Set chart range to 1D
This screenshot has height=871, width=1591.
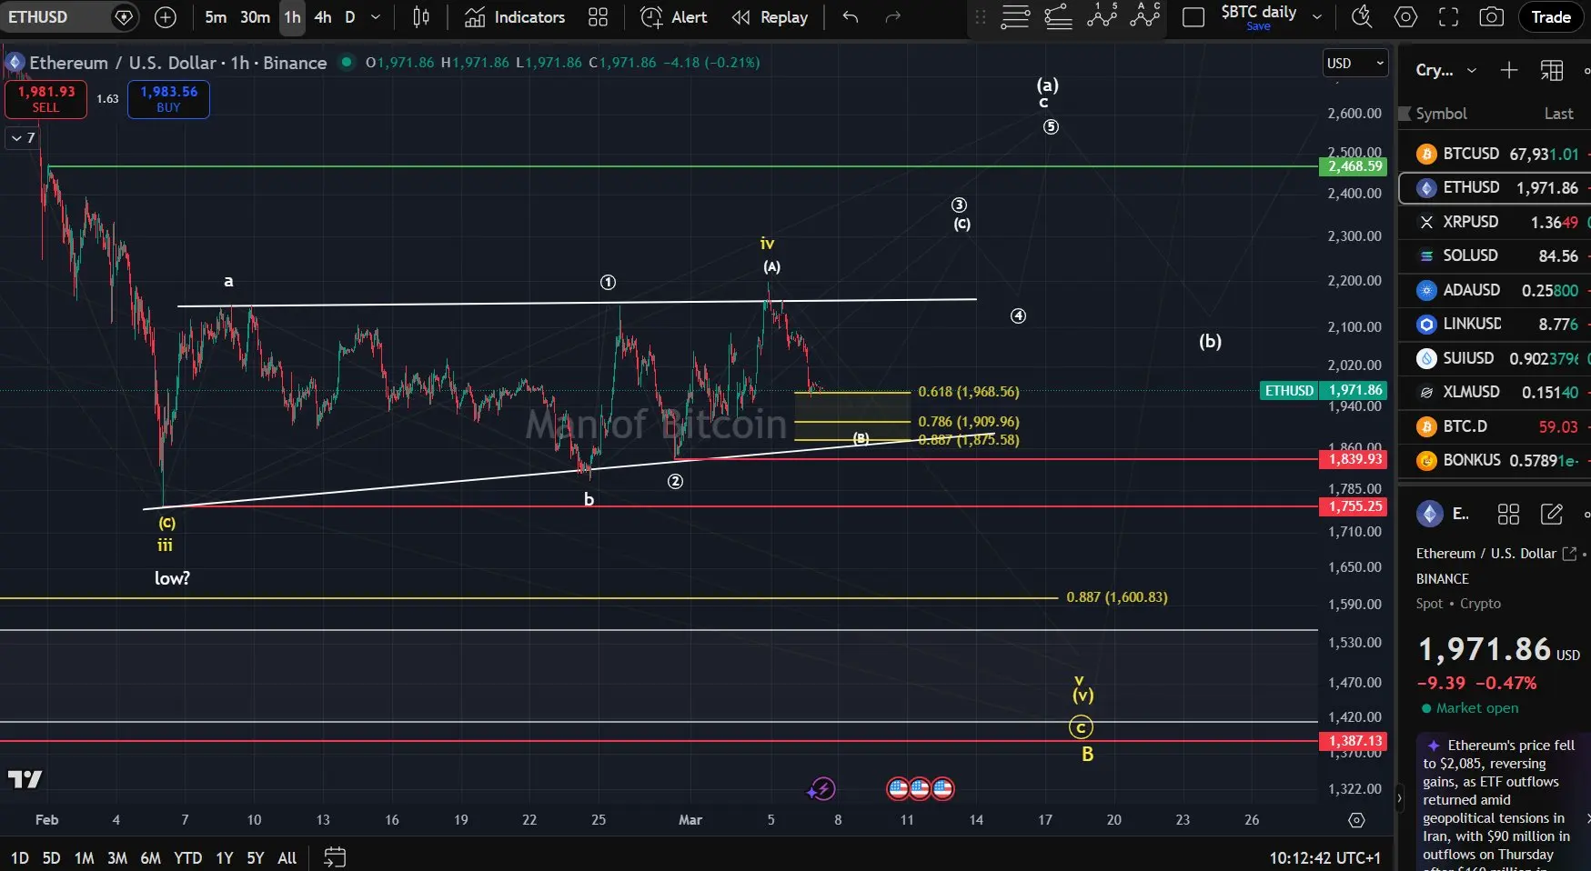coord(19,857)
